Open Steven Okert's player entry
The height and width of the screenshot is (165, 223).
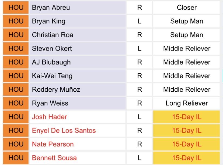coord(52,49)
